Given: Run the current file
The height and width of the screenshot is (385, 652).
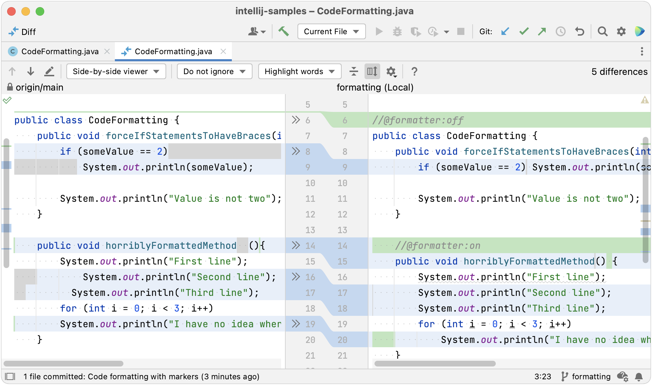Looking at the screenshot, I should pyautogui.click(x=379, y=32).
